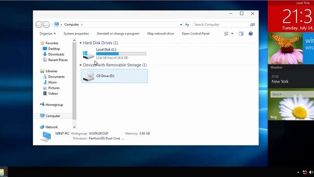Viewport: 314px width, 177px height.
Task: Select the Local Disk (C:) drive icon
Action: coord(88,55)
